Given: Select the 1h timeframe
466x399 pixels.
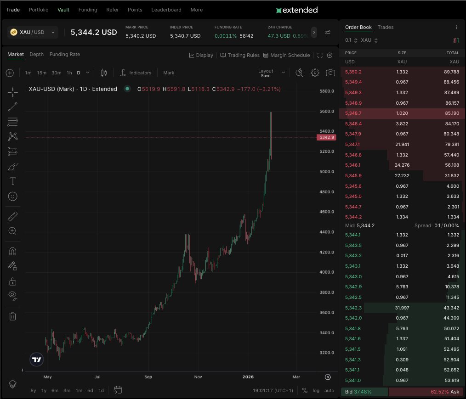Looking at the screenshot, I should [69, 73].
